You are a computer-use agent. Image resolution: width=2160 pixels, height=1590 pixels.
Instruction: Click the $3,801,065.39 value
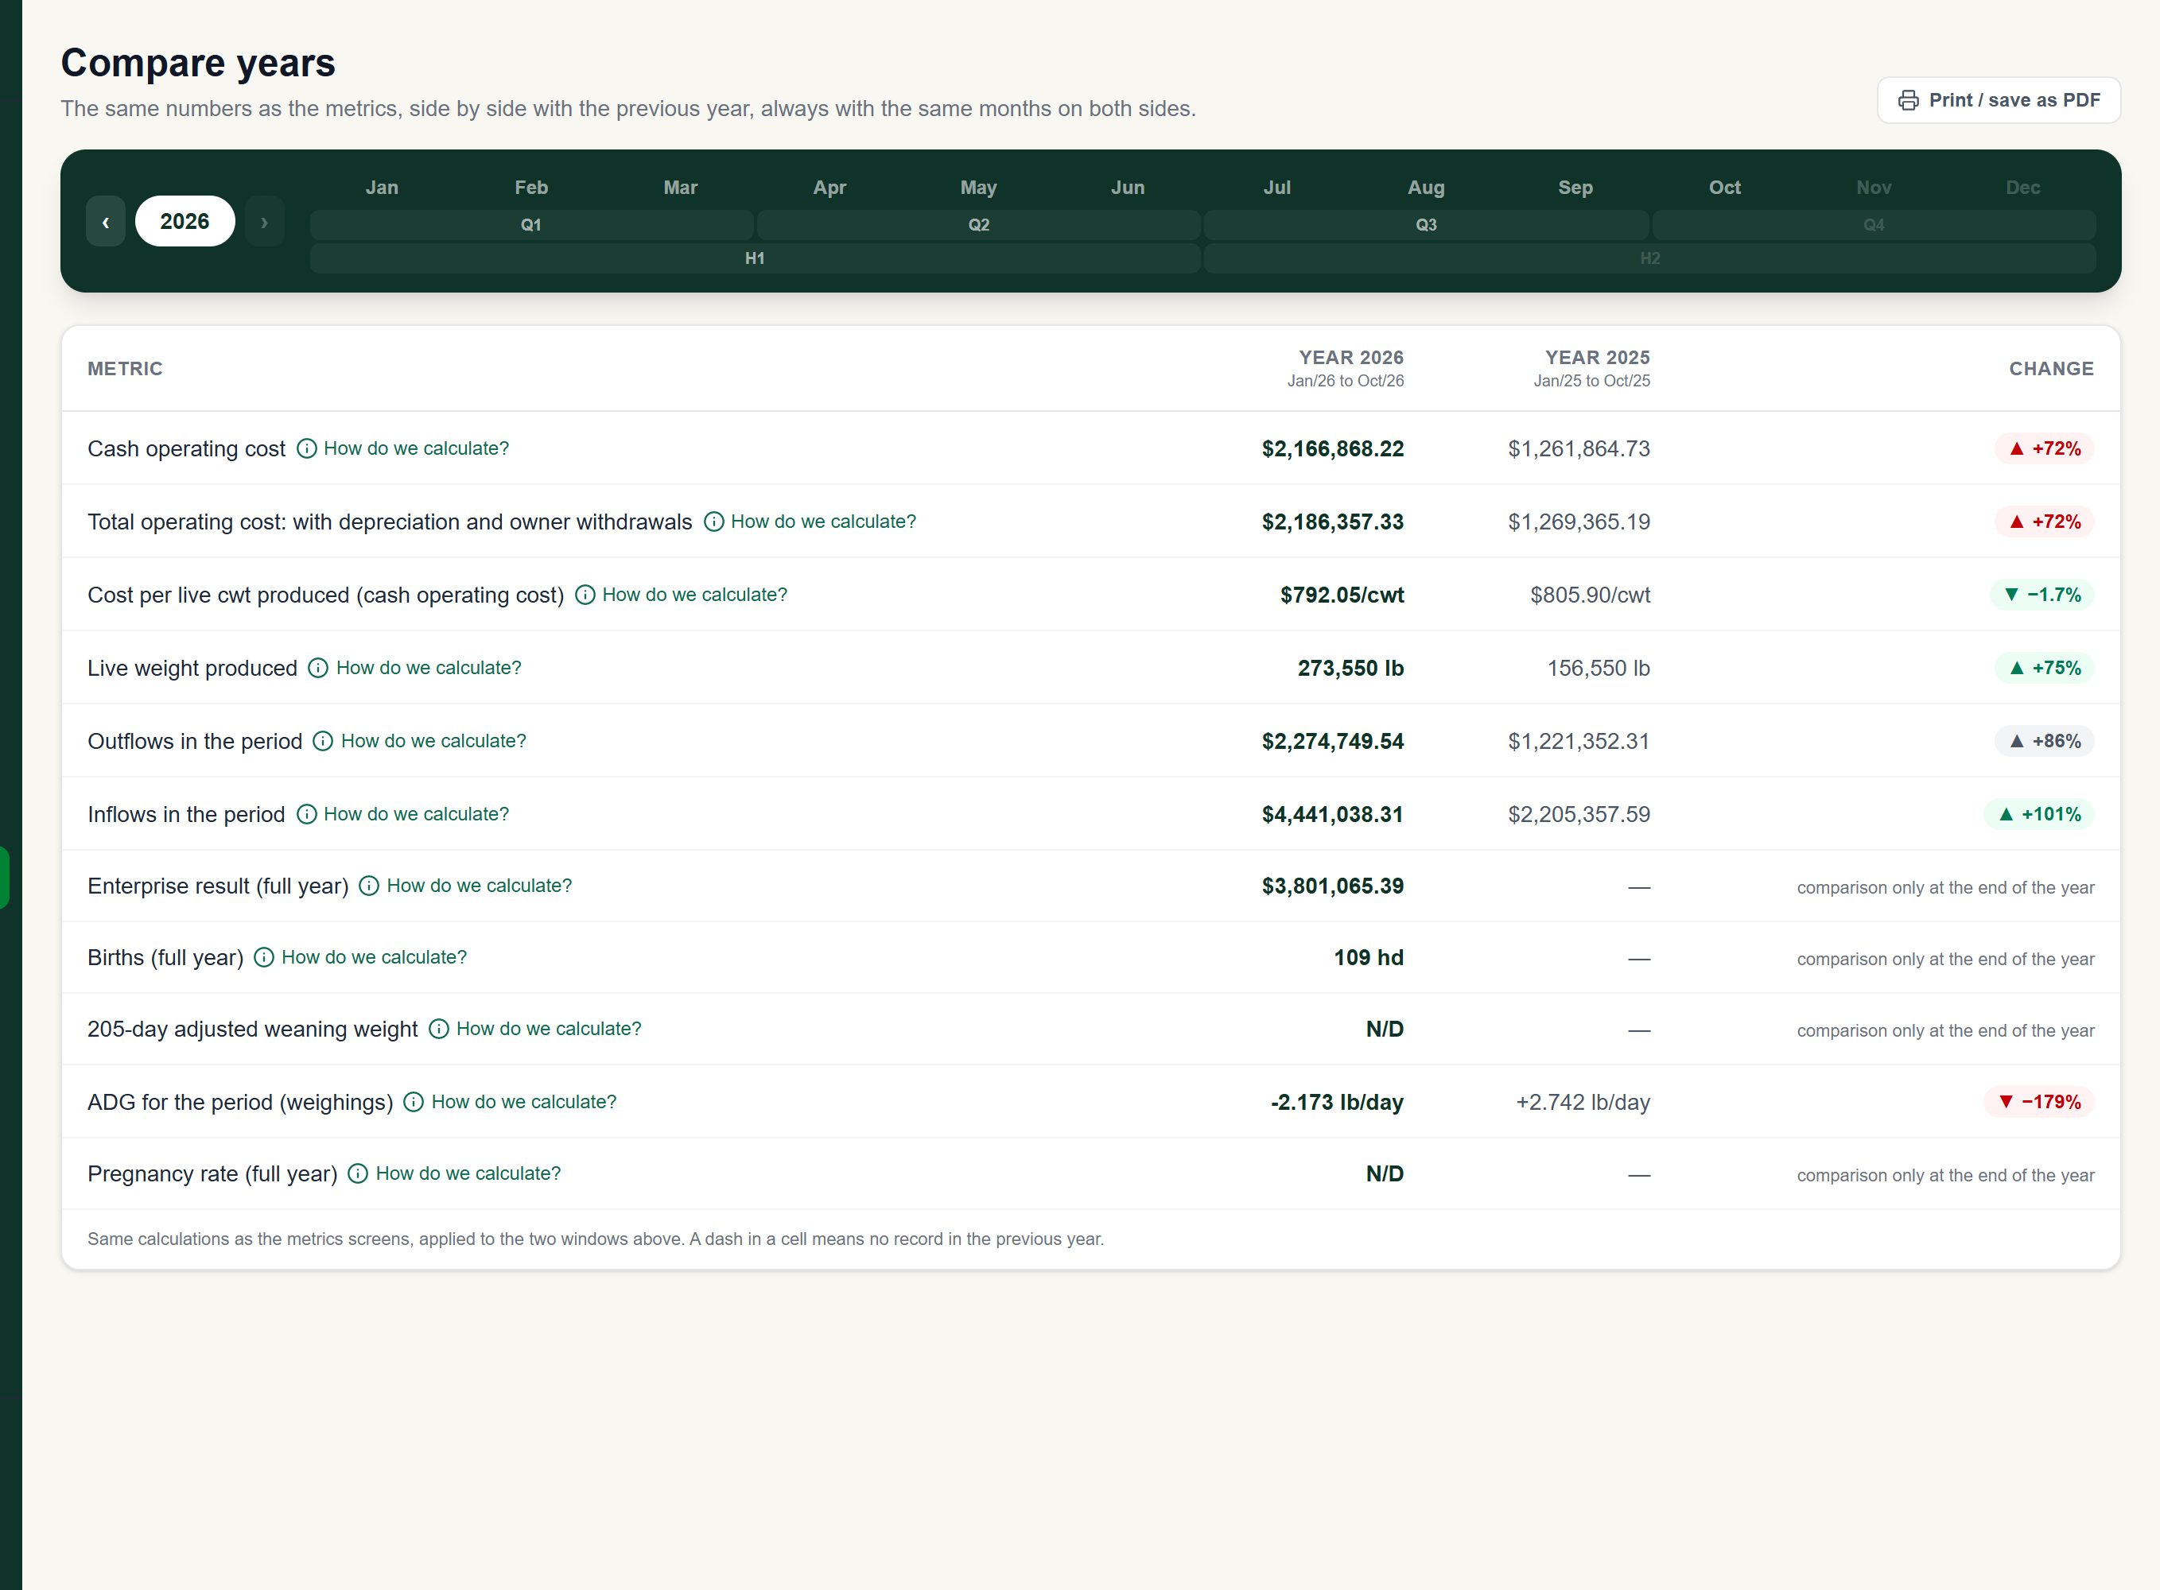[1332, 886]
